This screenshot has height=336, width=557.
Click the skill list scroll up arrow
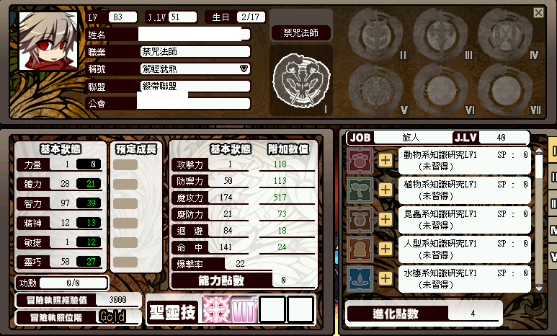point(538,151)
